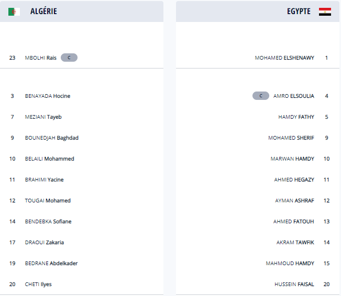Select player MBOLHI Rais
341x296 pixels.
(41, 58)
